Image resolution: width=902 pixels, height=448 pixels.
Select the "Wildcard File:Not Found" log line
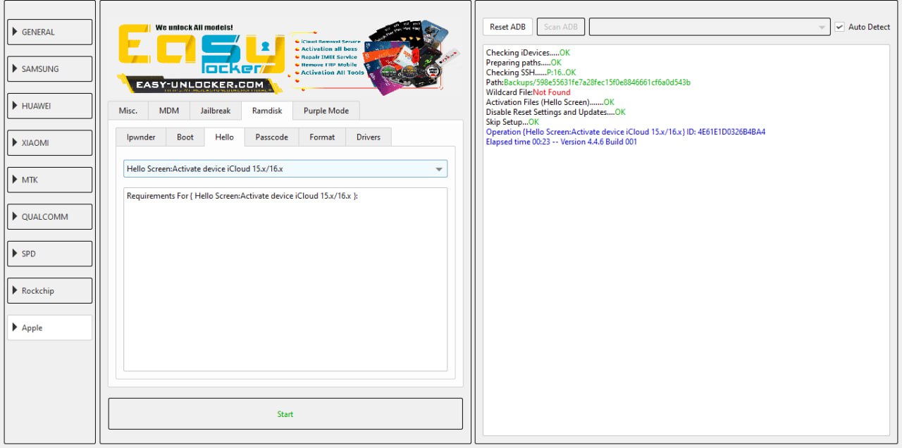(x=529, y=92)
